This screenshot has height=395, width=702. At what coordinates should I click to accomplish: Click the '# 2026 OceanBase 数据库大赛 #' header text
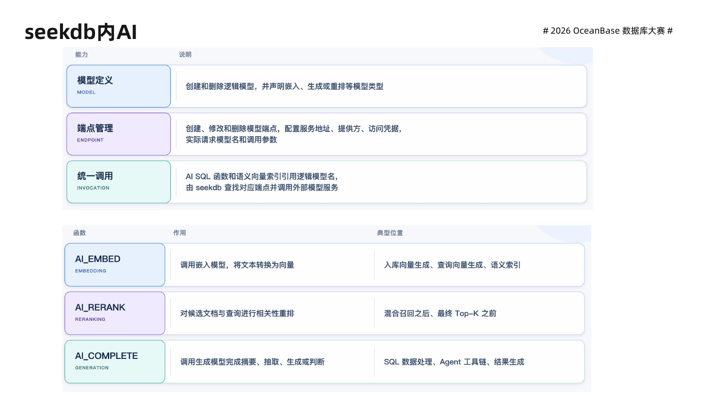(607, 31)
